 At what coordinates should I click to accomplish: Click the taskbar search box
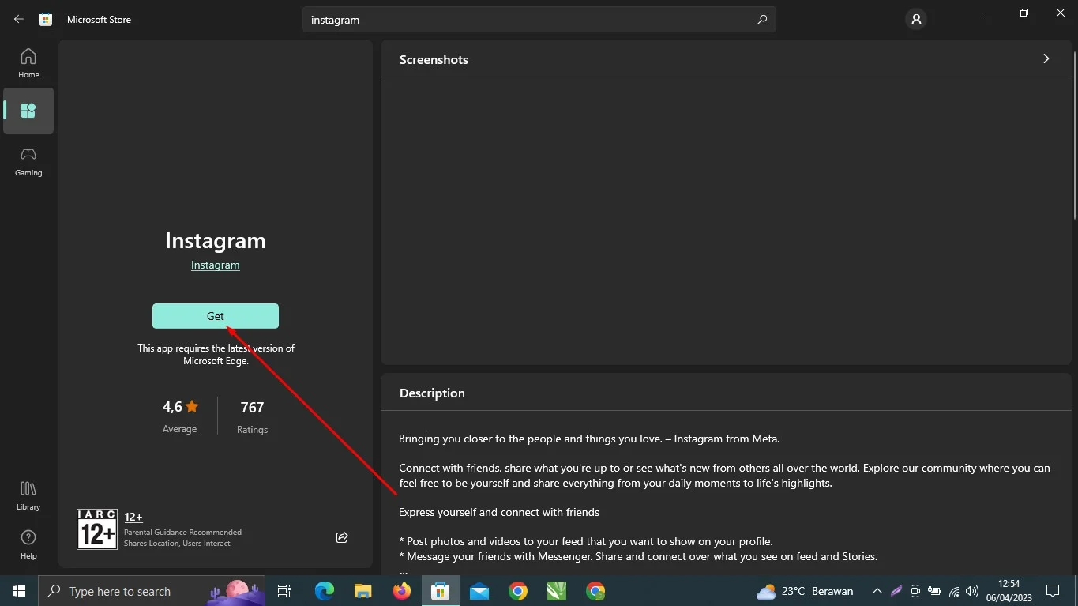click(x=152, y=591)
